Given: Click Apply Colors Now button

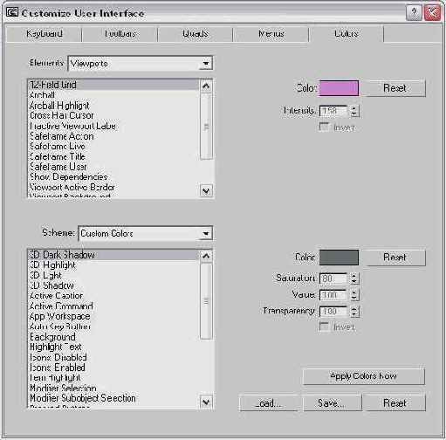Looking at the screenshot, I should tap(364, 376).
